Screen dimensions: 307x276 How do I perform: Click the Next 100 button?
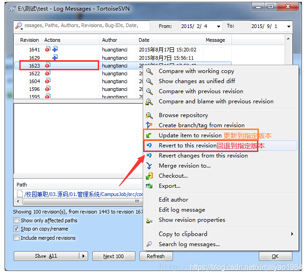tap(113, 256)
